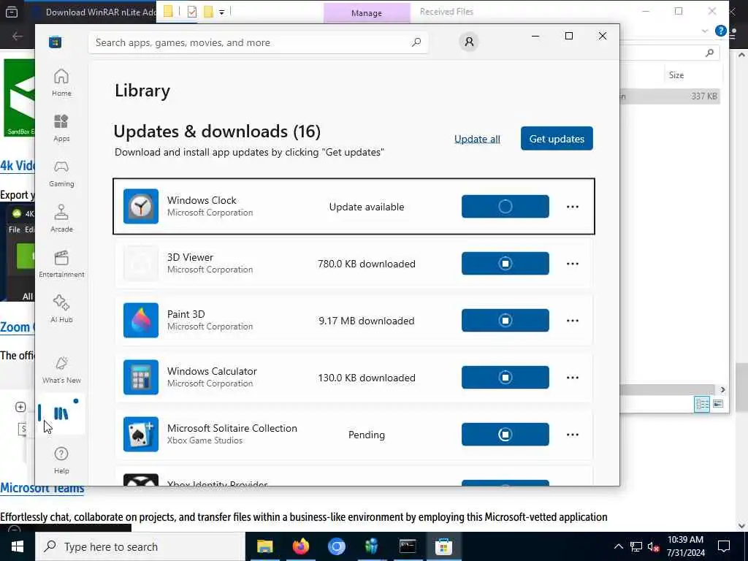Switch File Explorer to large icons view

tap(718, 405)
